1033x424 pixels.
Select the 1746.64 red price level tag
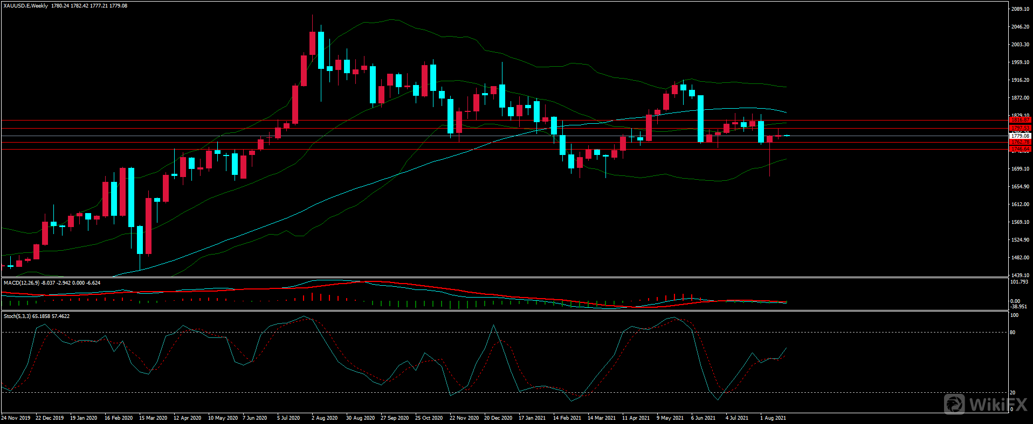pyautogui.click(x=1020, y=149)
